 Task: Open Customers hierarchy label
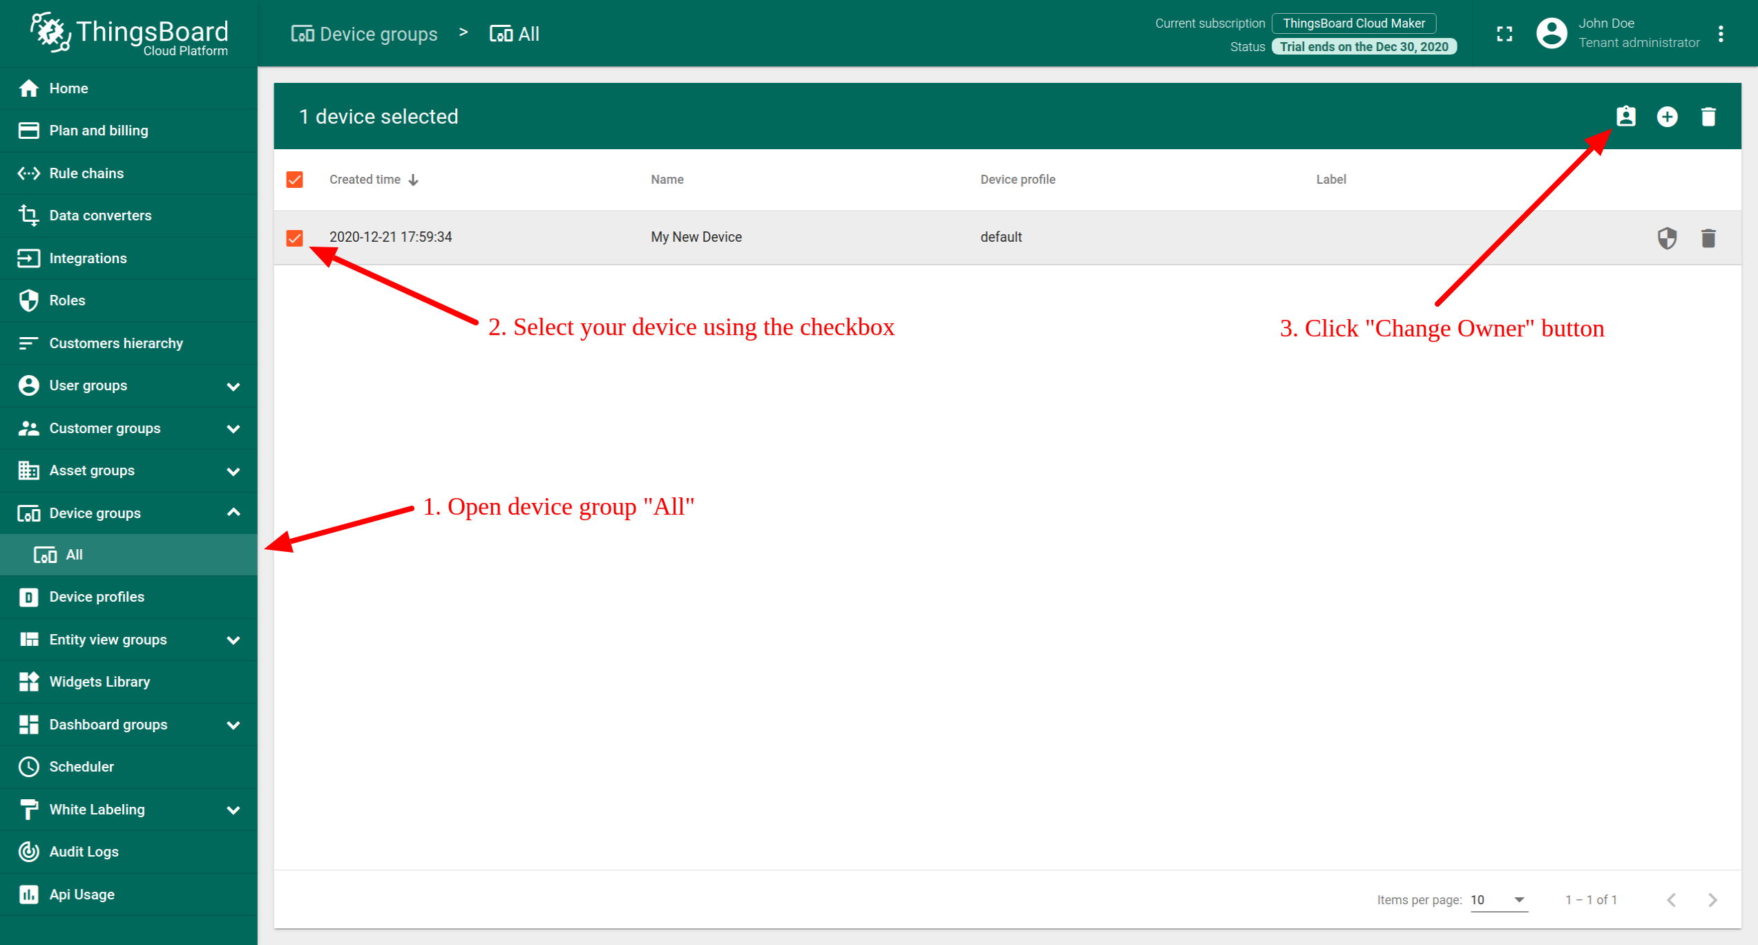point(116,343)
